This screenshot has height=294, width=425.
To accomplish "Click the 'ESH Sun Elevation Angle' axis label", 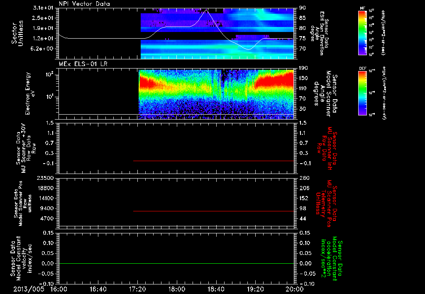I will coord(320,33).
